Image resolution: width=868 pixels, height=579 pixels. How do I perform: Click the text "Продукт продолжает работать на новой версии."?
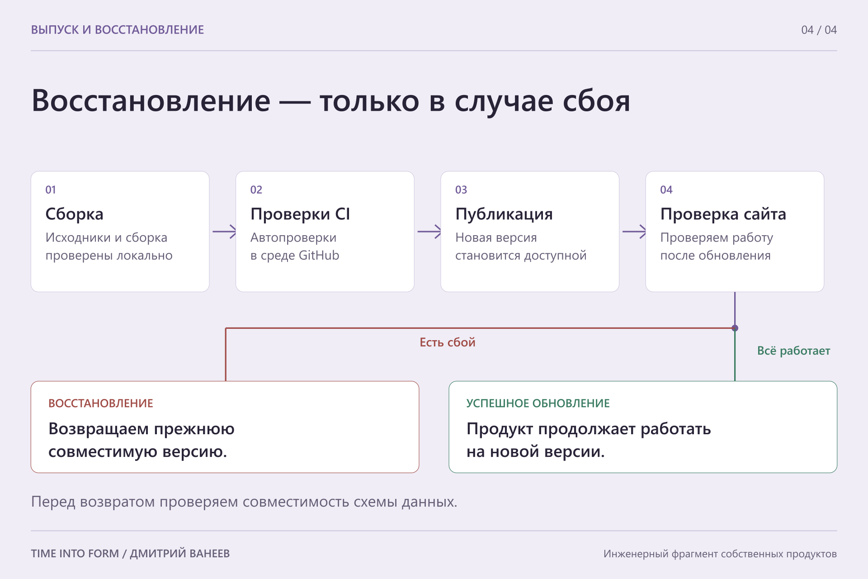pos(589,440)
